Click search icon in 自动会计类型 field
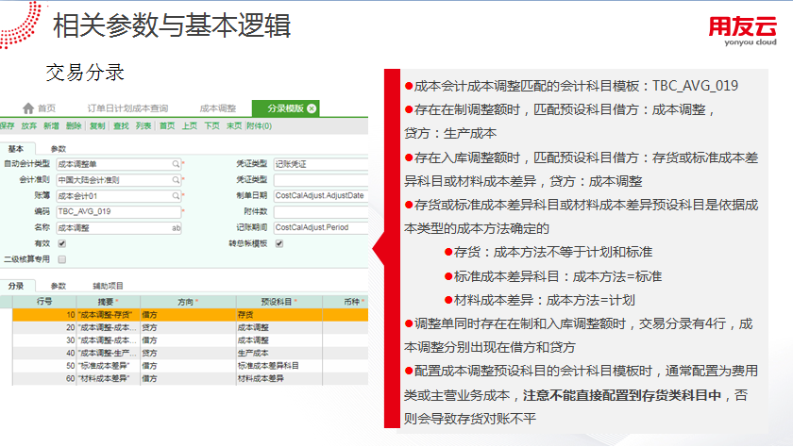793x447 pixels. click(175, 163)
